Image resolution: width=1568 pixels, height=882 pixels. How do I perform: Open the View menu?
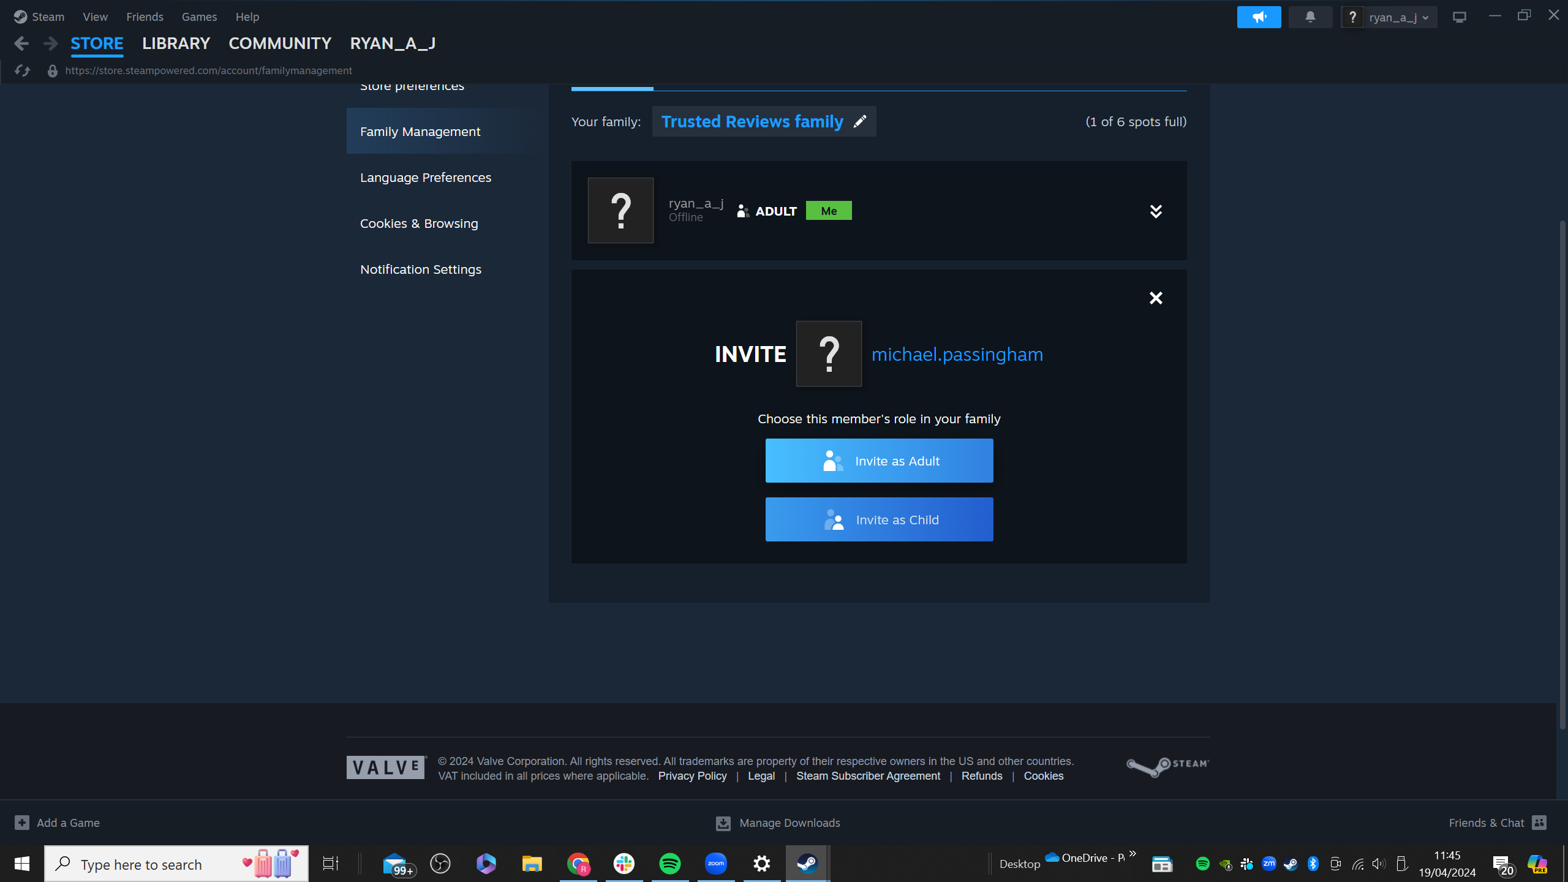[95, 17]
